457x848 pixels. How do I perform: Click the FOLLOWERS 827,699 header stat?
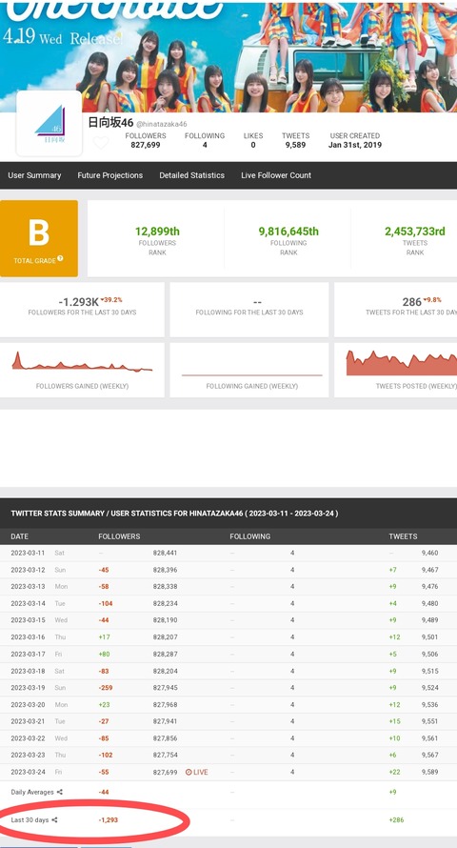[146, 140]
